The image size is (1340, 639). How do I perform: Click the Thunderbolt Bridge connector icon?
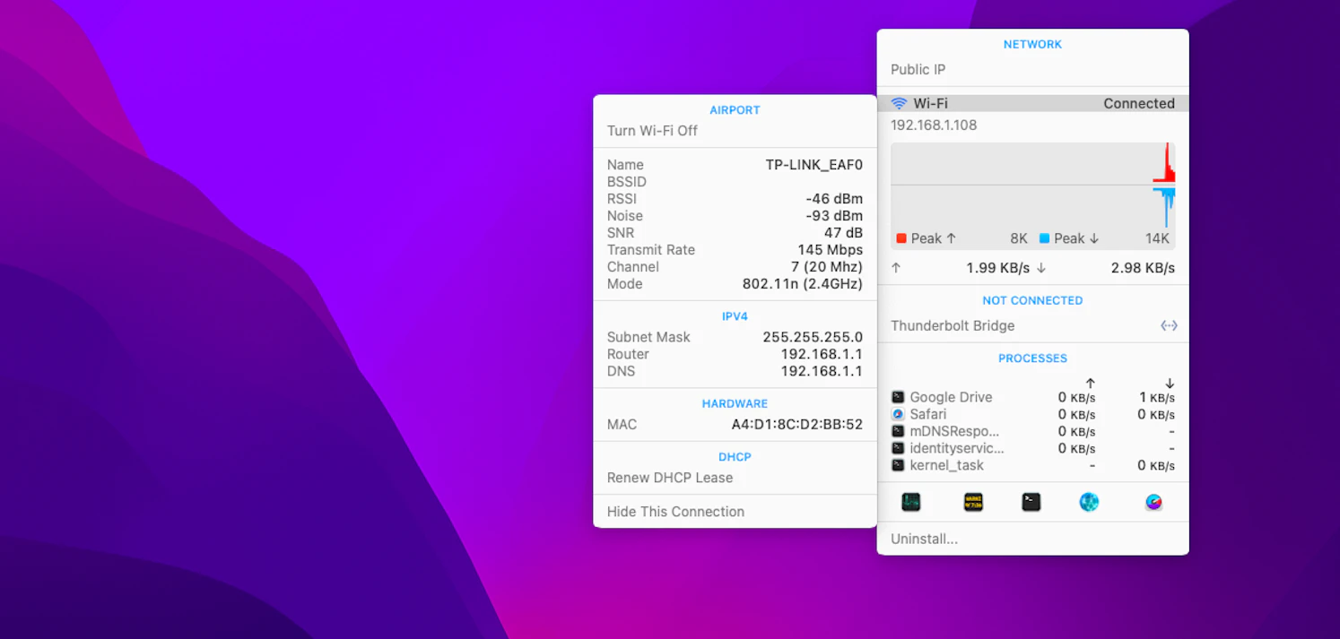[1169, 325]
